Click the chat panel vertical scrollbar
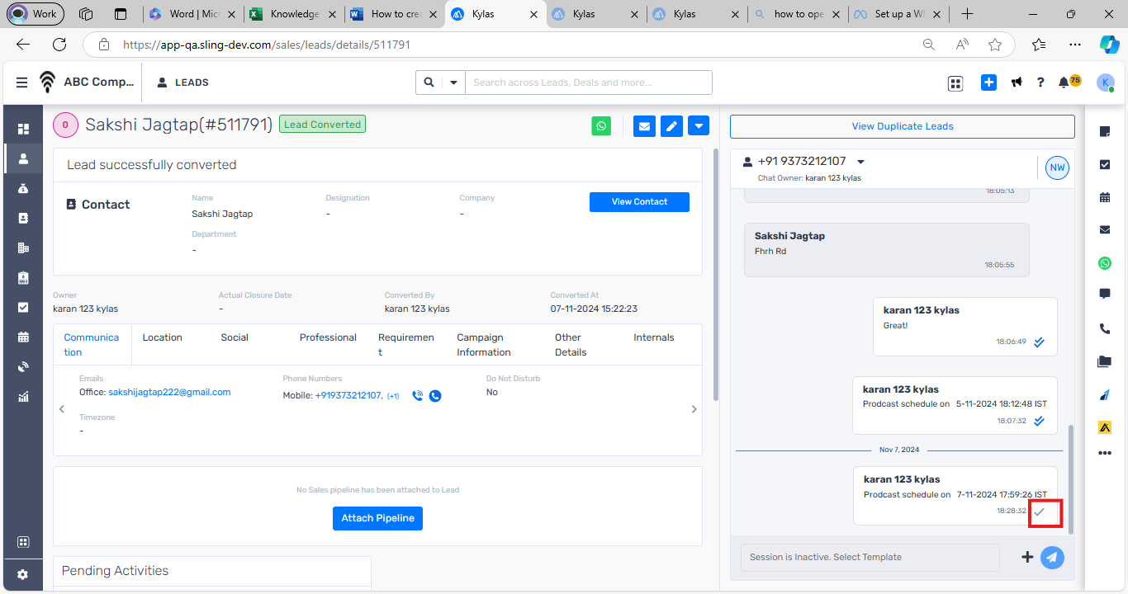The height and width of the screenshot is (594, 1128). pos(1072,479)
